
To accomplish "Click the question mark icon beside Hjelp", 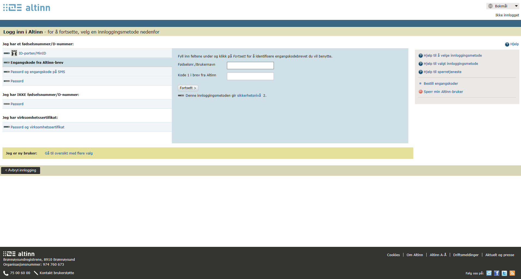I will (507, 44).
